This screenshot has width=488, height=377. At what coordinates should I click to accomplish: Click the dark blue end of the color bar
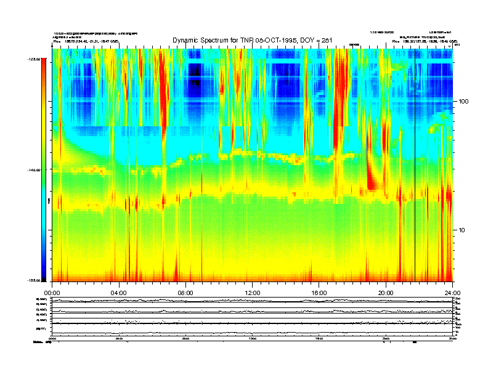pos(44,275)
